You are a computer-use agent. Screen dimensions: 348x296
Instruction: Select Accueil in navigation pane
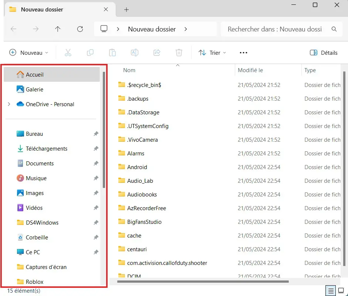(52, 74)
